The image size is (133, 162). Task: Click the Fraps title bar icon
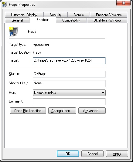click(x=5, y=5)
